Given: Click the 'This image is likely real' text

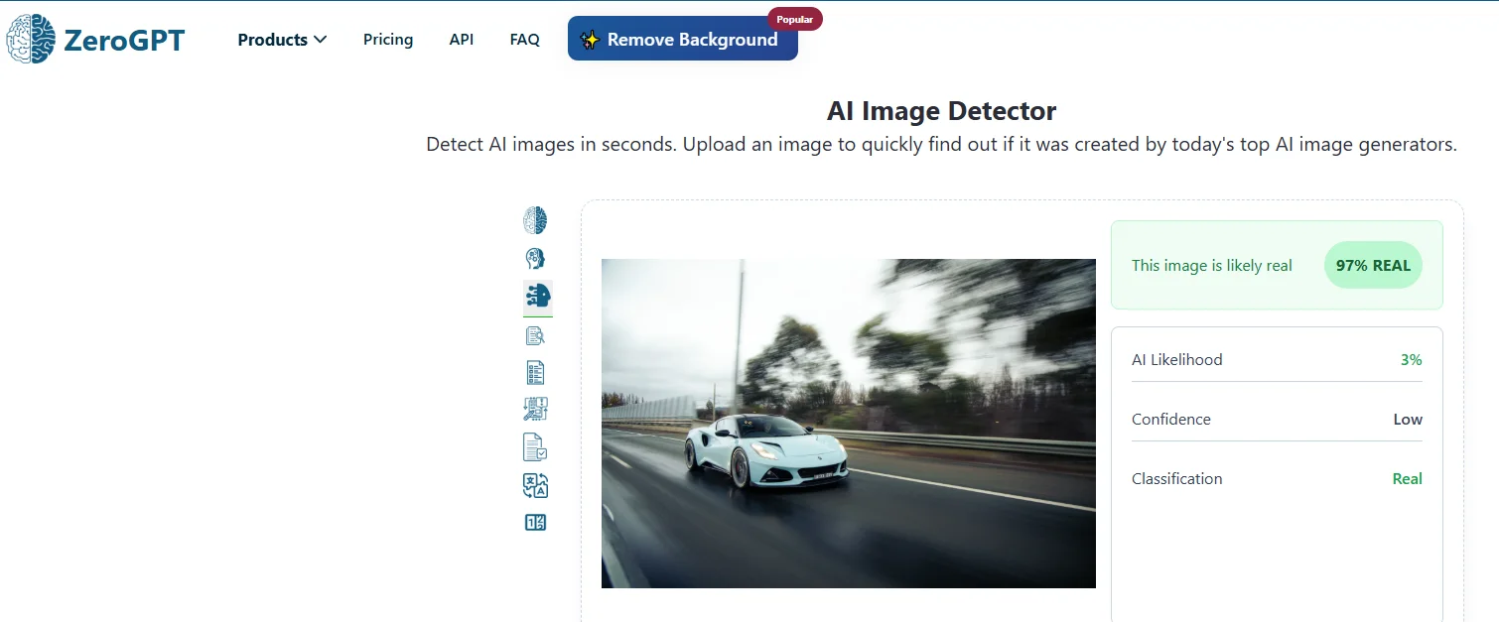Looking at the screenshot, I should coord(1212,266).
